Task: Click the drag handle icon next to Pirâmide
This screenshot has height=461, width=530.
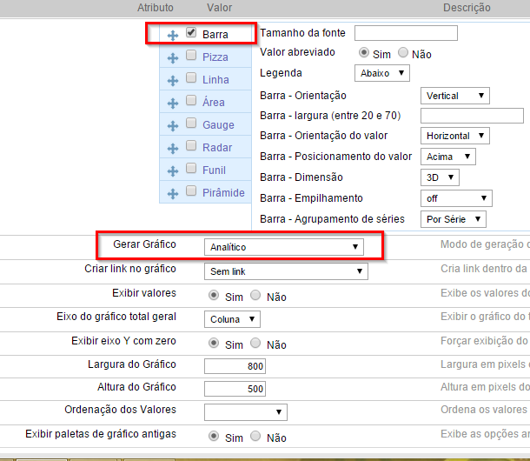Action: point(173,193)
